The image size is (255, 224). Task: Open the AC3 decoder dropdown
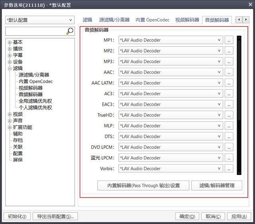coord(171,94)
